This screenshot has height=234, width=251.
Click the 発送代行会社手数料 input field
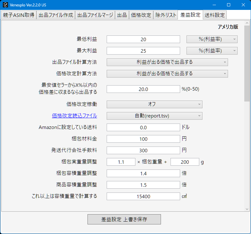point(143,150)
